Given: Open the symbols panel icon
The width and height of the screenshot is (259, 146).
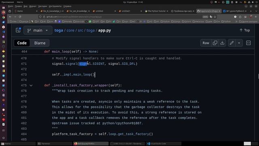Looking at the screenshot, I should [x=248, y=43].
